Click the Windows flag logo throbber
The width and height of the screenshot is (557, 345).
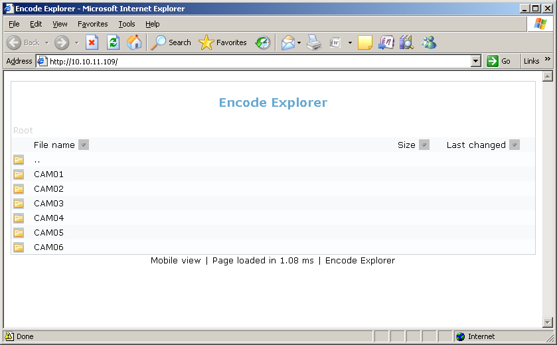(540, 24)
